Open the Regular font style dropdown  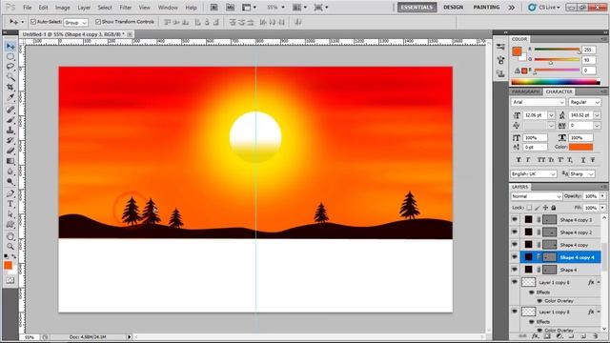click(584, 102)
